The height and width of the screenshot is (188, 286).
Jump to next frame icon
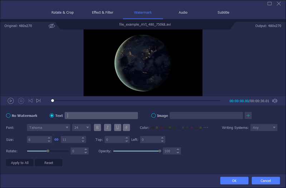(x=39, y=101)
